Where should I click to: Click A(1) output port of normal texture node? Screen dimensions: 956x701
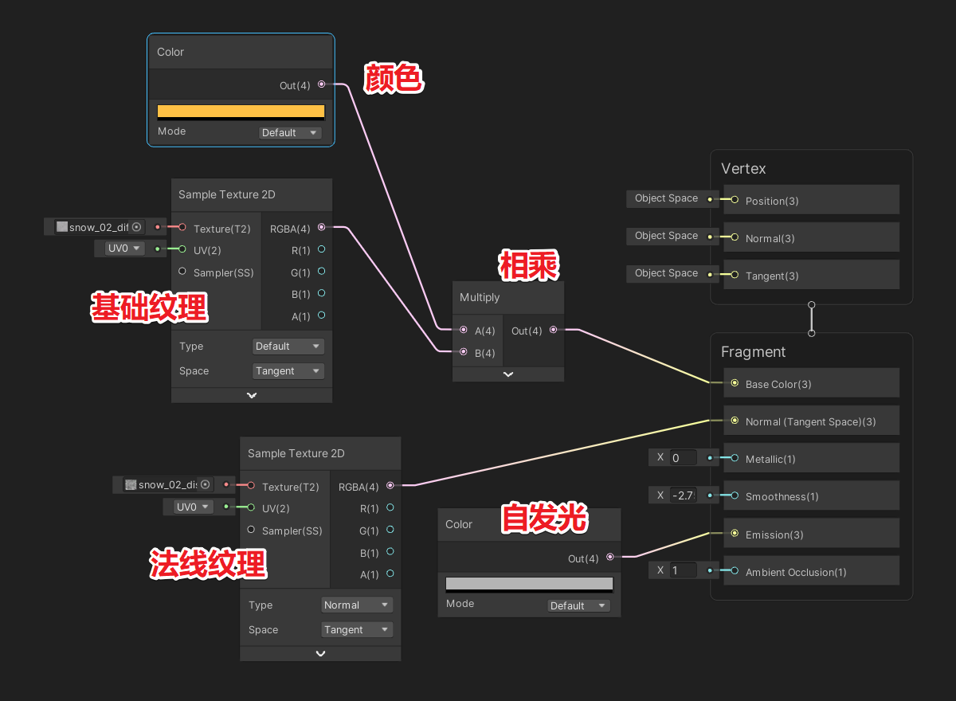[390, 574]
